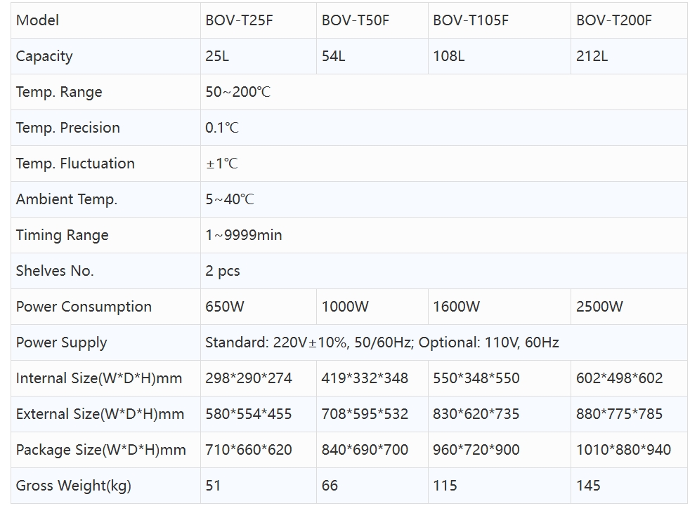Click the 830*620*735 external size

tap(476, 414)
